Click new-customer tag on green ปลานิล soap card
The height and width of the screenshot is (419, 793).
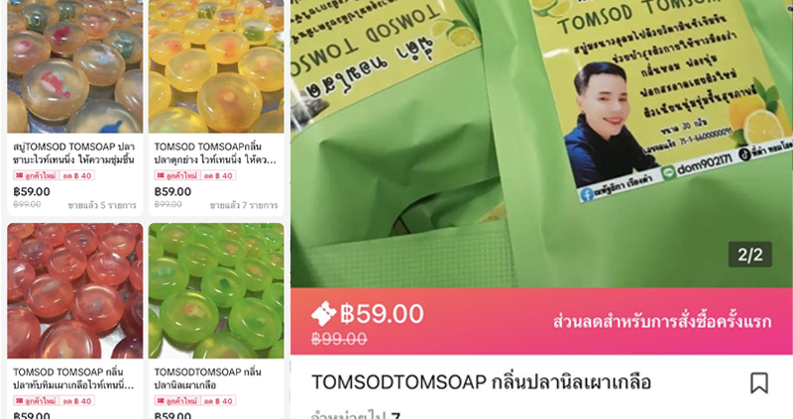(x=195, y=401)
